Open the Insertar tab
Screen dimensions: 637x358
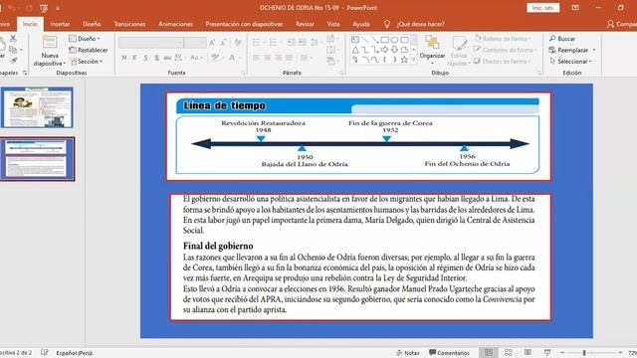pyautogui.click(x=60, y=24)
